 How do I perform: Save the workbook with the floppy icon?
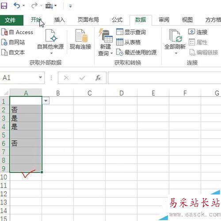pyautogui.click(x=4, y=6)
